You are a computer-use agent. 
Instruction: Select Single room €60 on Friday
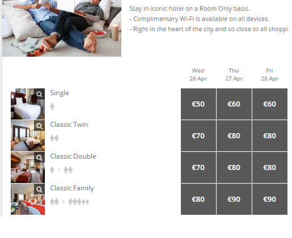(x=270, y=104)
